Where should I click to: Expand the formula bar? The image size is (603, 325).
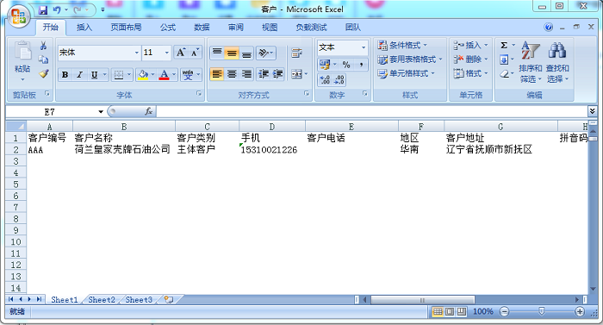click(592, 112)
